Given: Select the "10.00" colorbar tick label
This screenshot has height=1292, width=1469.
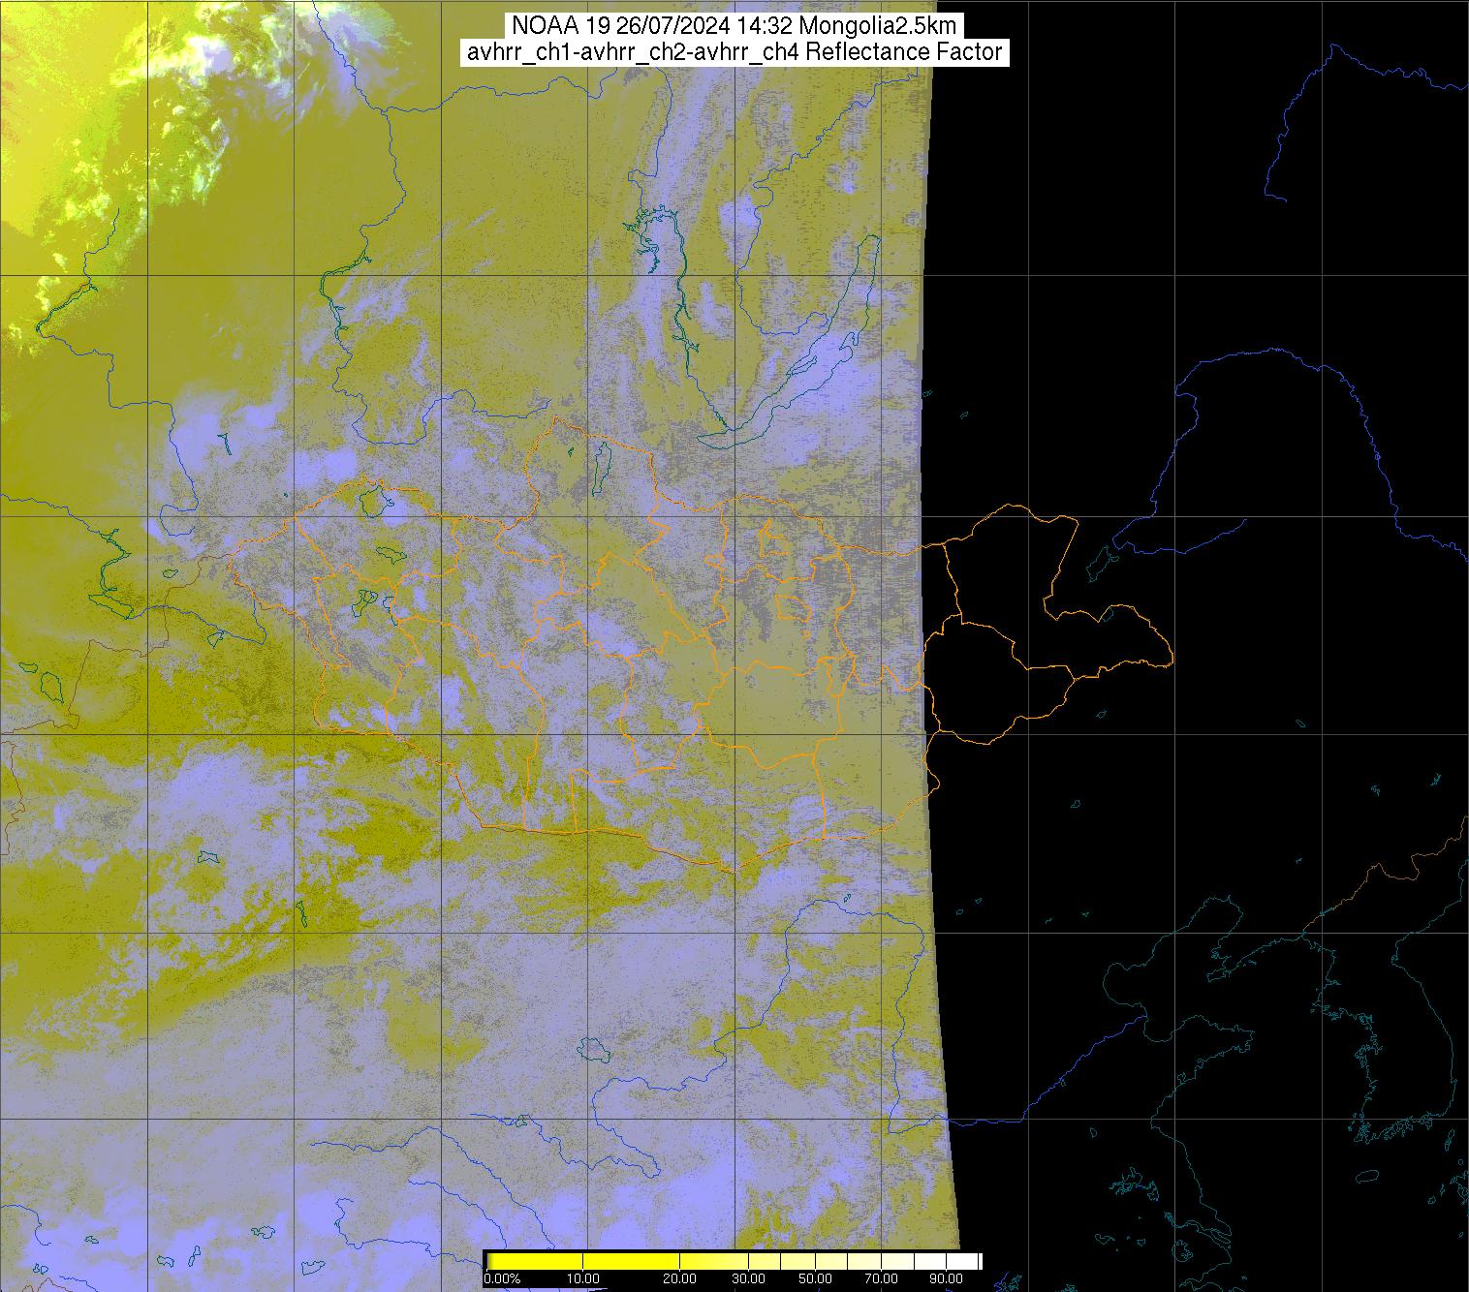Looking at the screenshot, I should tap(582, 1279).
